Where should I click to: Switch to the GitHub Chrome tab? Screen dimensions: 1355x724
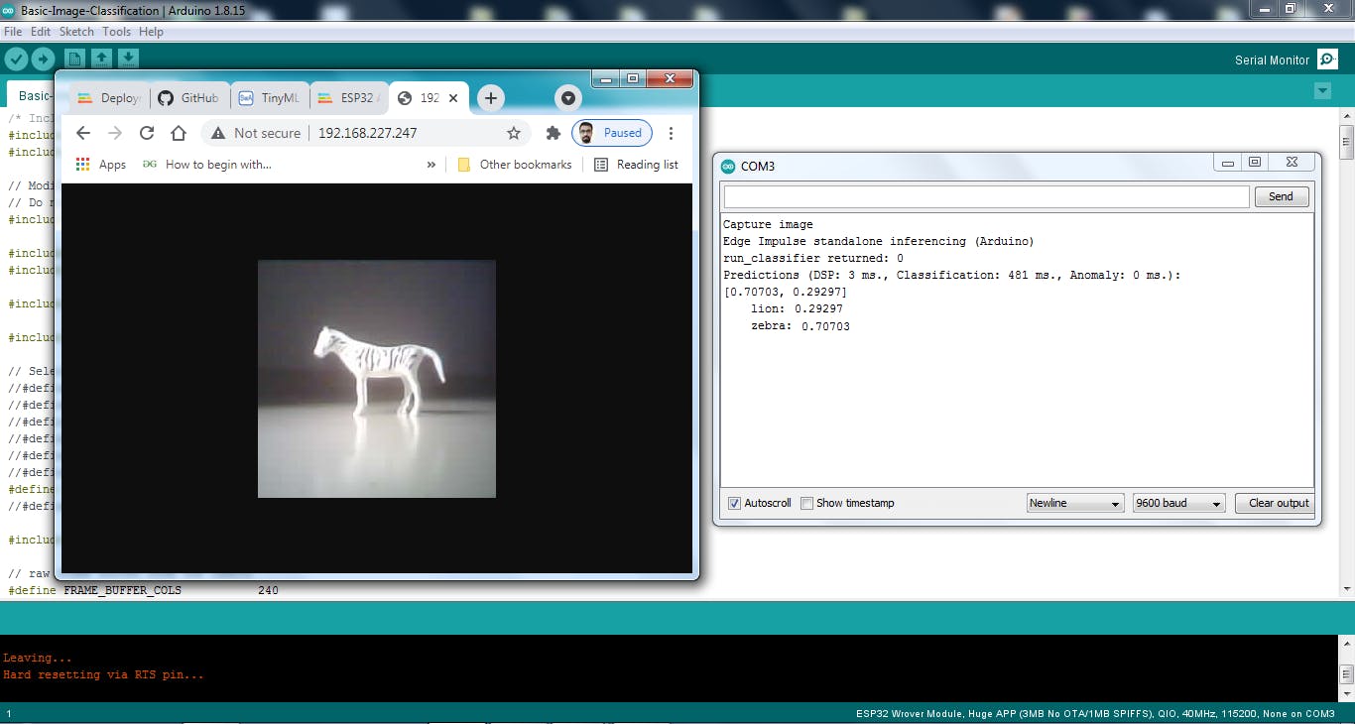point(189,98)
